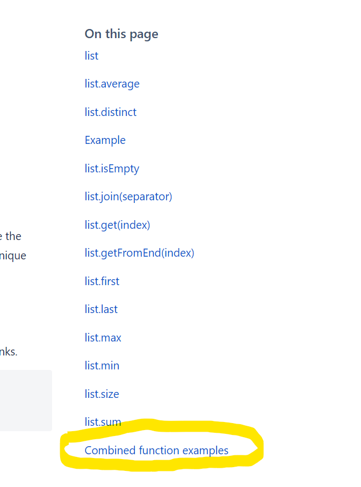Click the partially visible text reading nks
This screenshot has height=487, width=361.
(x=9, y=353)
